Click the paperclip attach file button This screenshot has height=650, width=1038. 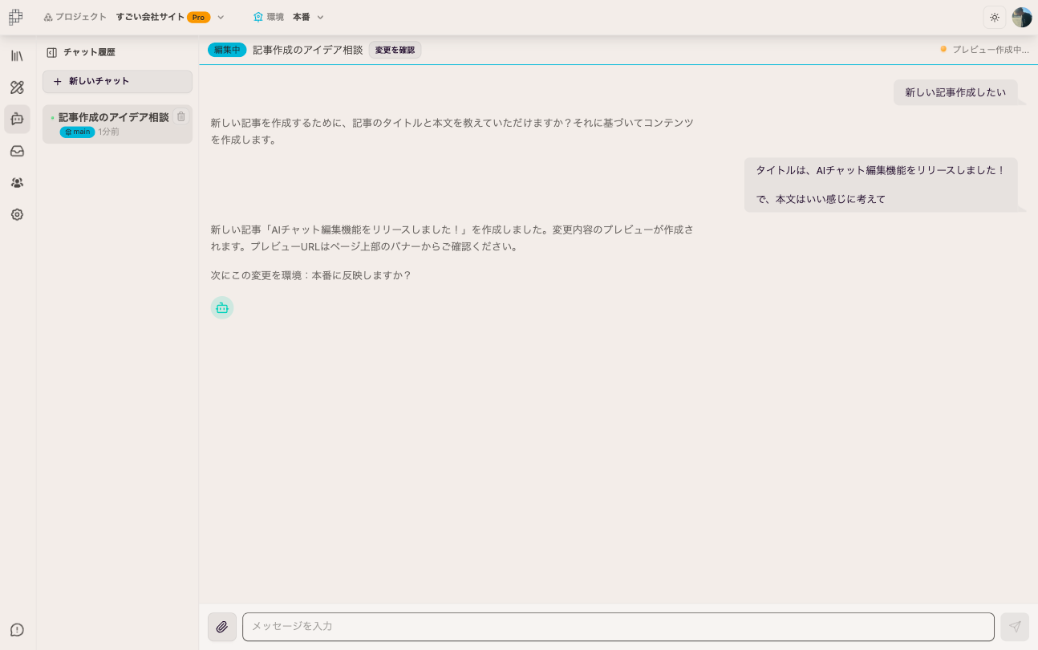(x=222, y=627)
